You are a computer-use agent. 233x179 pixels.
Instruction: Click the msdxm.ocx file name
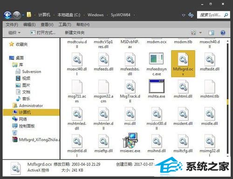(157, 42)
